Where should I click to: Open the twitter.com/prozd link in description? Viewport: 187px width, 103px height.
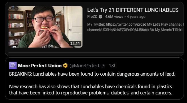[126, 24]
